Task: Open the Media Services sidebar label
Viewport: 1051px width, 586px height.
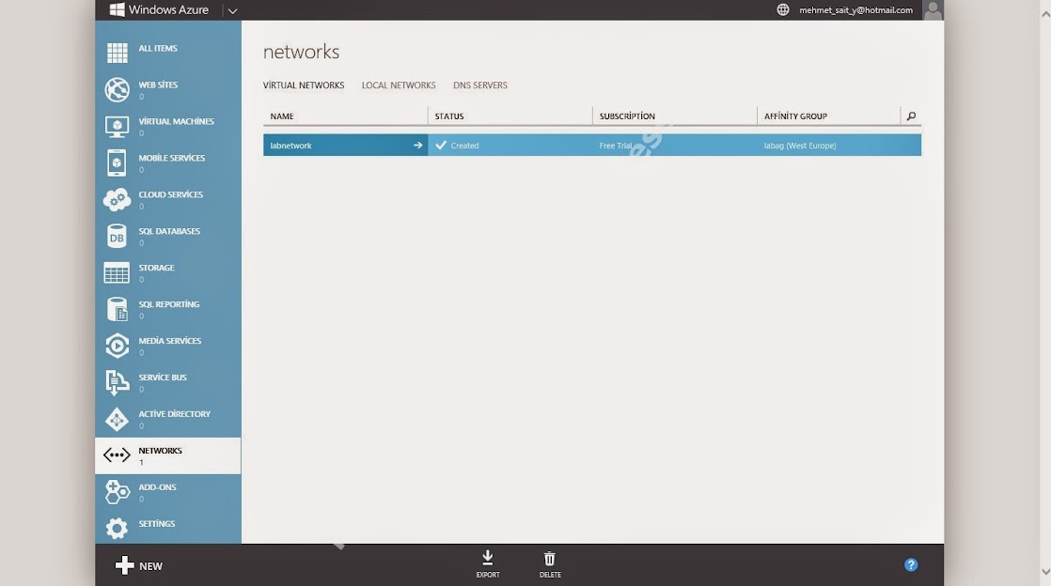Action: tap(169, 341)
